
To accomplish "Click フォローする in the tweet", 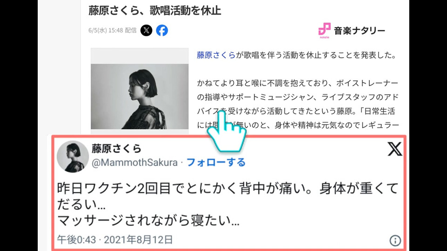I will [x=216, y=163].
